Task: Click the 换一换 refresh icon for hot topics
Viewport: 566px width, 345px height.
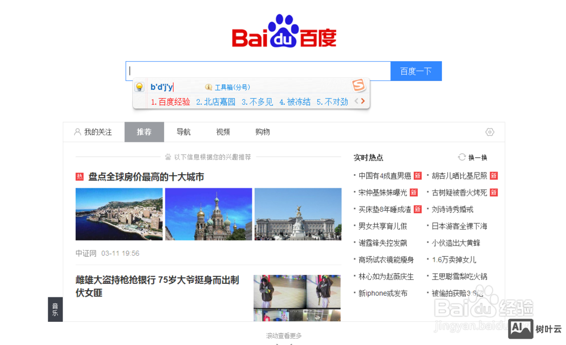Action: point(462,157)
